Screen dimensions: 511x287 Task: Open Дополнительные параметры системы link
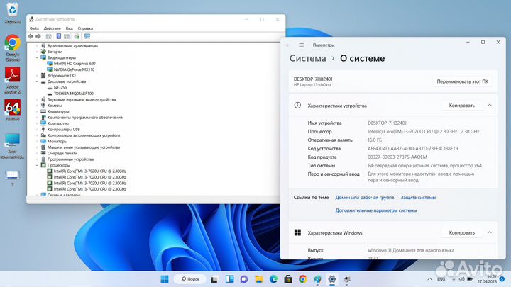(375, 210)
